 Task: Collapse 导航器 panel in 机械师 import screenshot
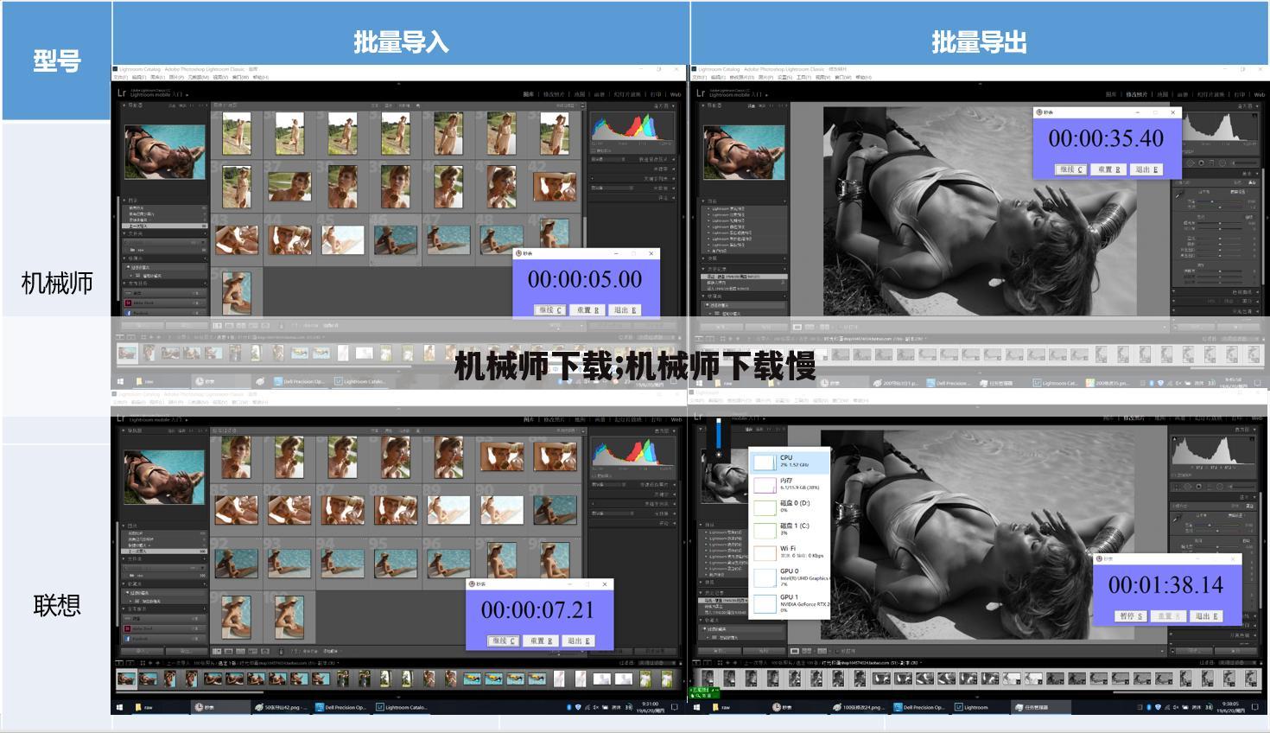[x=124, y=105]
